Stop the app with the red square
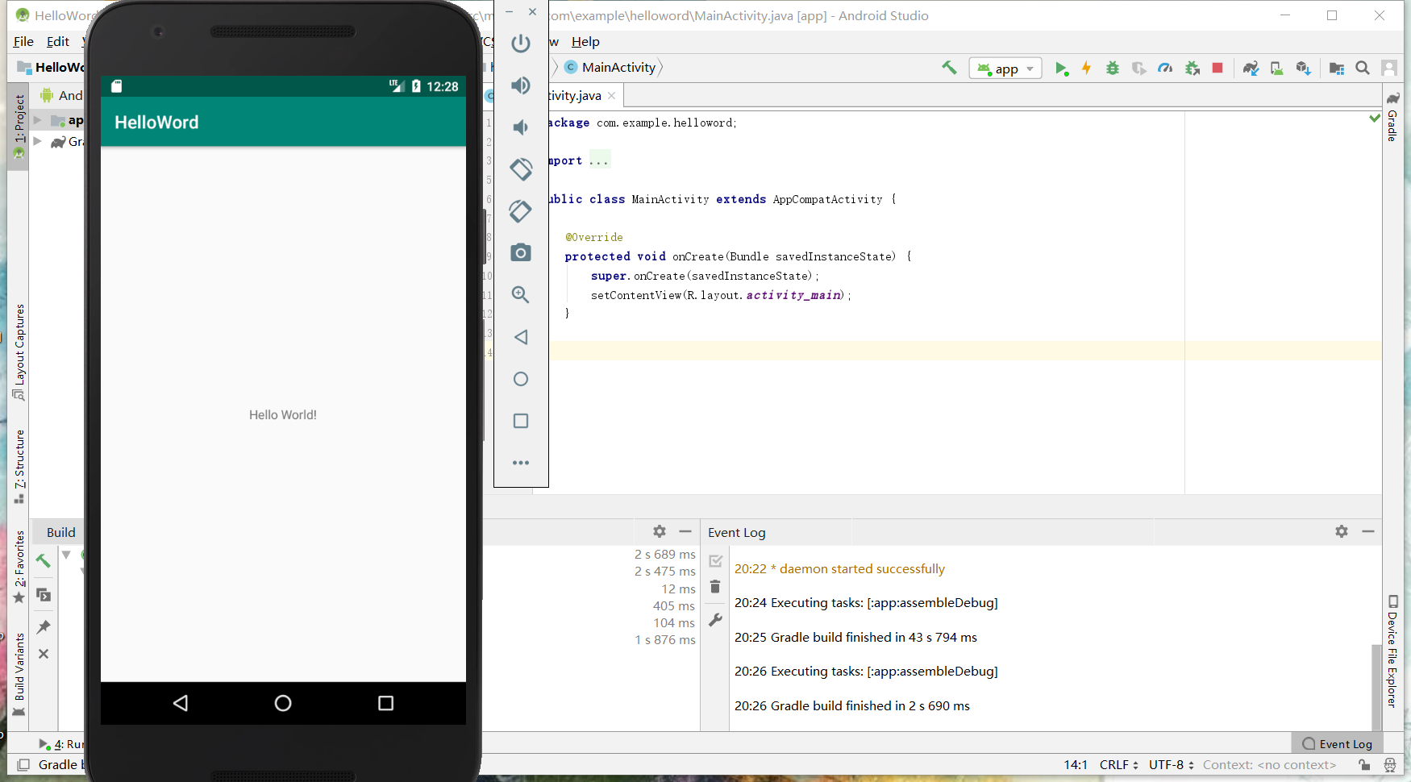This screenshot has width=1411, height=782. click(1217, 69)
